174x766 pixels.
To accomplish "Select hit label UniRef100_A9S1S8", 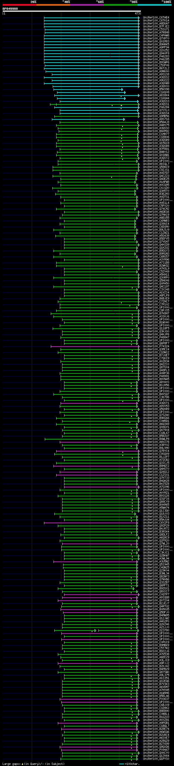I will tap(156, 74).
